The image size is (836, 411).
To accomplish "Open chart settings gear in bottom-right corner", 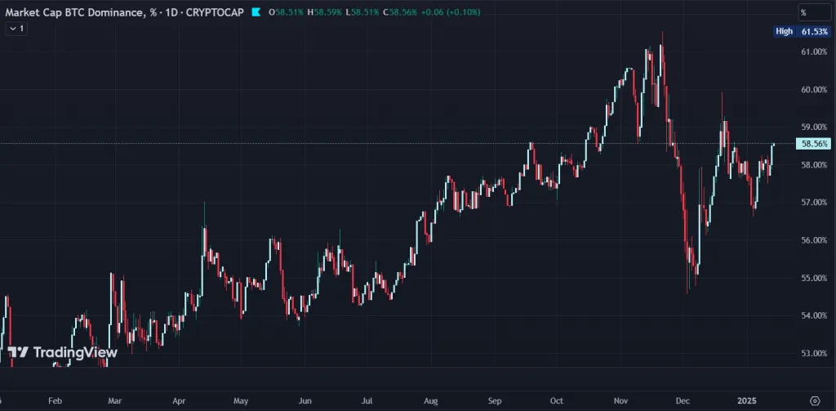I will click(814, 400).
